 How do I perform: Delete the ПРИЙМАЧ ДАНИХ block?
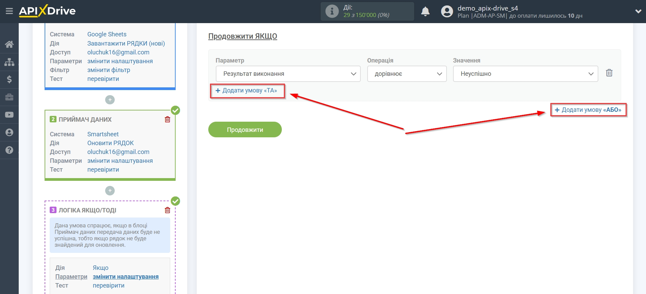point(167,119)
